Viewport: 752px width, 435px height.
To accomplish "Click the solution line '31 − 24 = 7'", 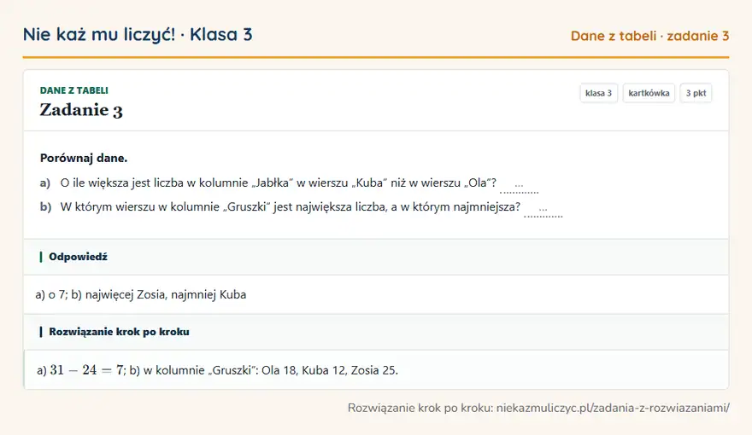I will (87, 370).
